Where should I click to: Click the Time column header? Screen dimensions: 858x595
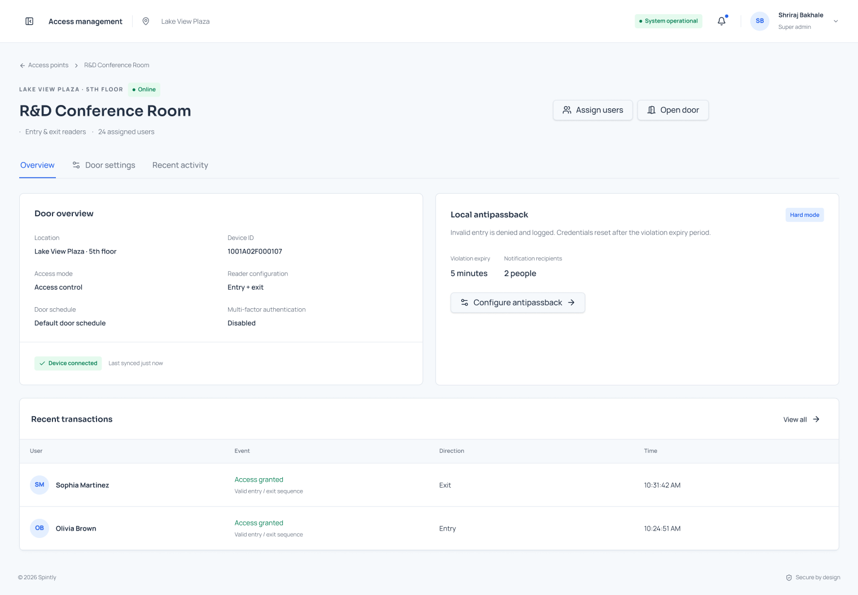point(650,451)
